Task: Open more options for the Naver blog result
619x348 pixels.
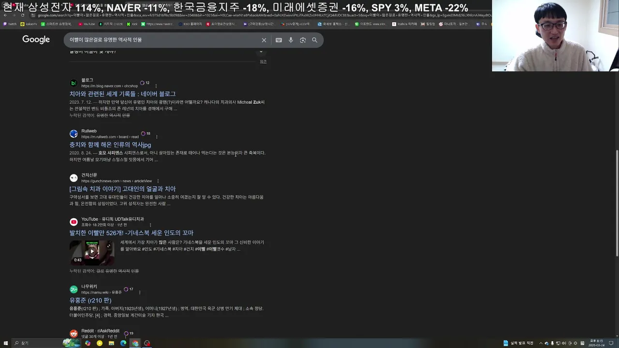Action: [x=156, y=86]
